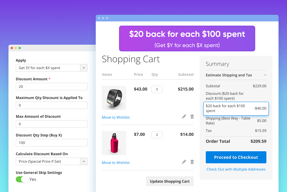Edit the smartwatch cart item with pencil icon
The width and height of the screenshot is (287, 192).
coord(184,117)
